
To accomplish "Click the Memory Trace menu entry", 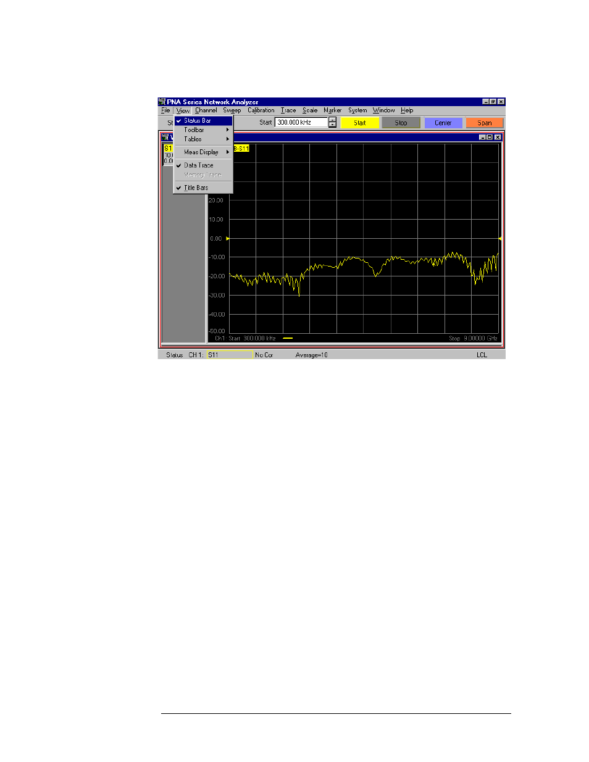I will (x=203, y=175).
